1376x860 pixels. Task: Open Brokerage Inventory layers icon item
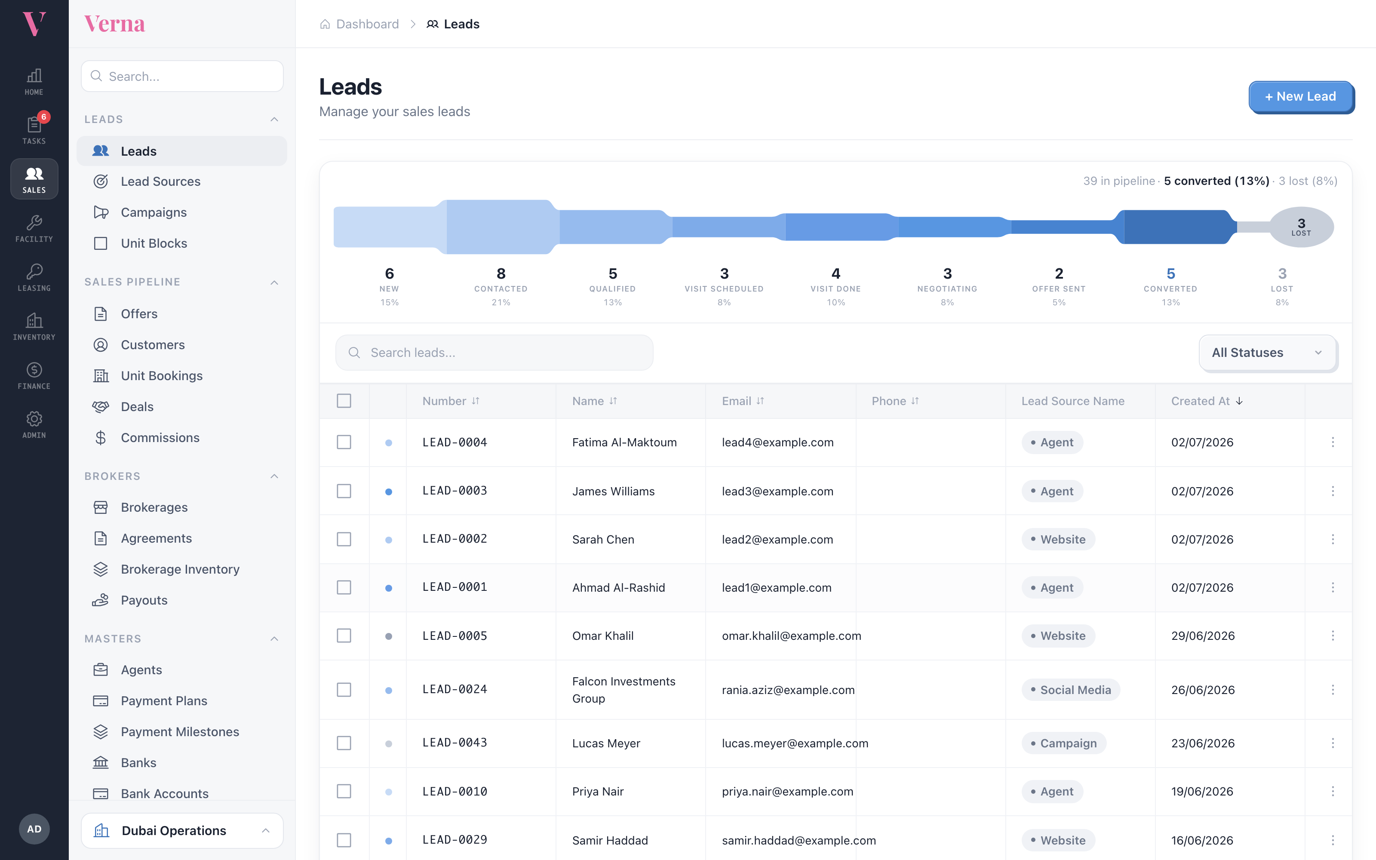click(x=182, y=569)
